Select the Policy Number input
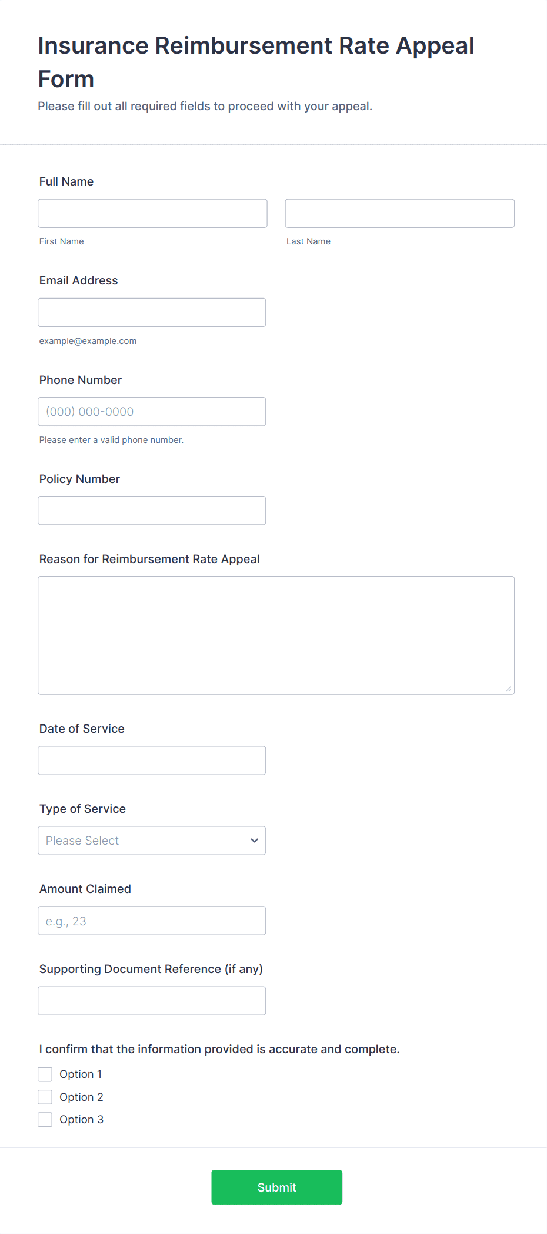This screenshot has width=547, height=1234. pyautogui.click(x=152, y=511)
